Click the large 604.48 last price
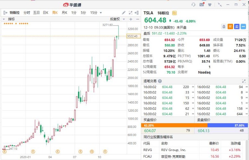 155,20
